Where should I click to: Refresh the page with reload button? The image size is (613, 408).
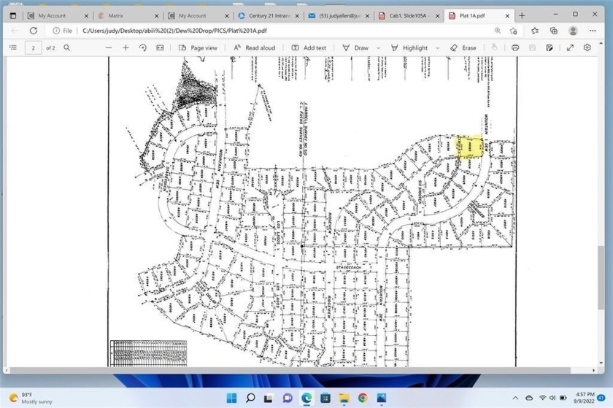tap(34, 31)
